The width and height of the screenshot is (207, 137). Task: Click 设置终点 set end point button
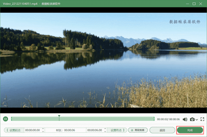(x=117, y=130)
